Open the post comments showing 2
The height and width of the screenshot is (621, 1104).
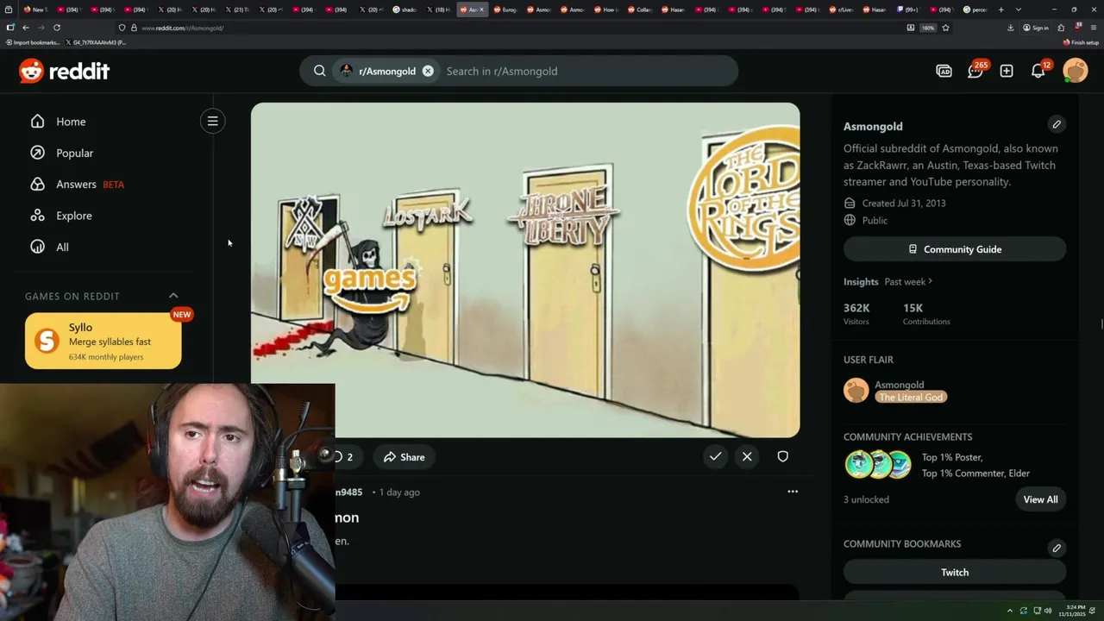coord(343,457)
